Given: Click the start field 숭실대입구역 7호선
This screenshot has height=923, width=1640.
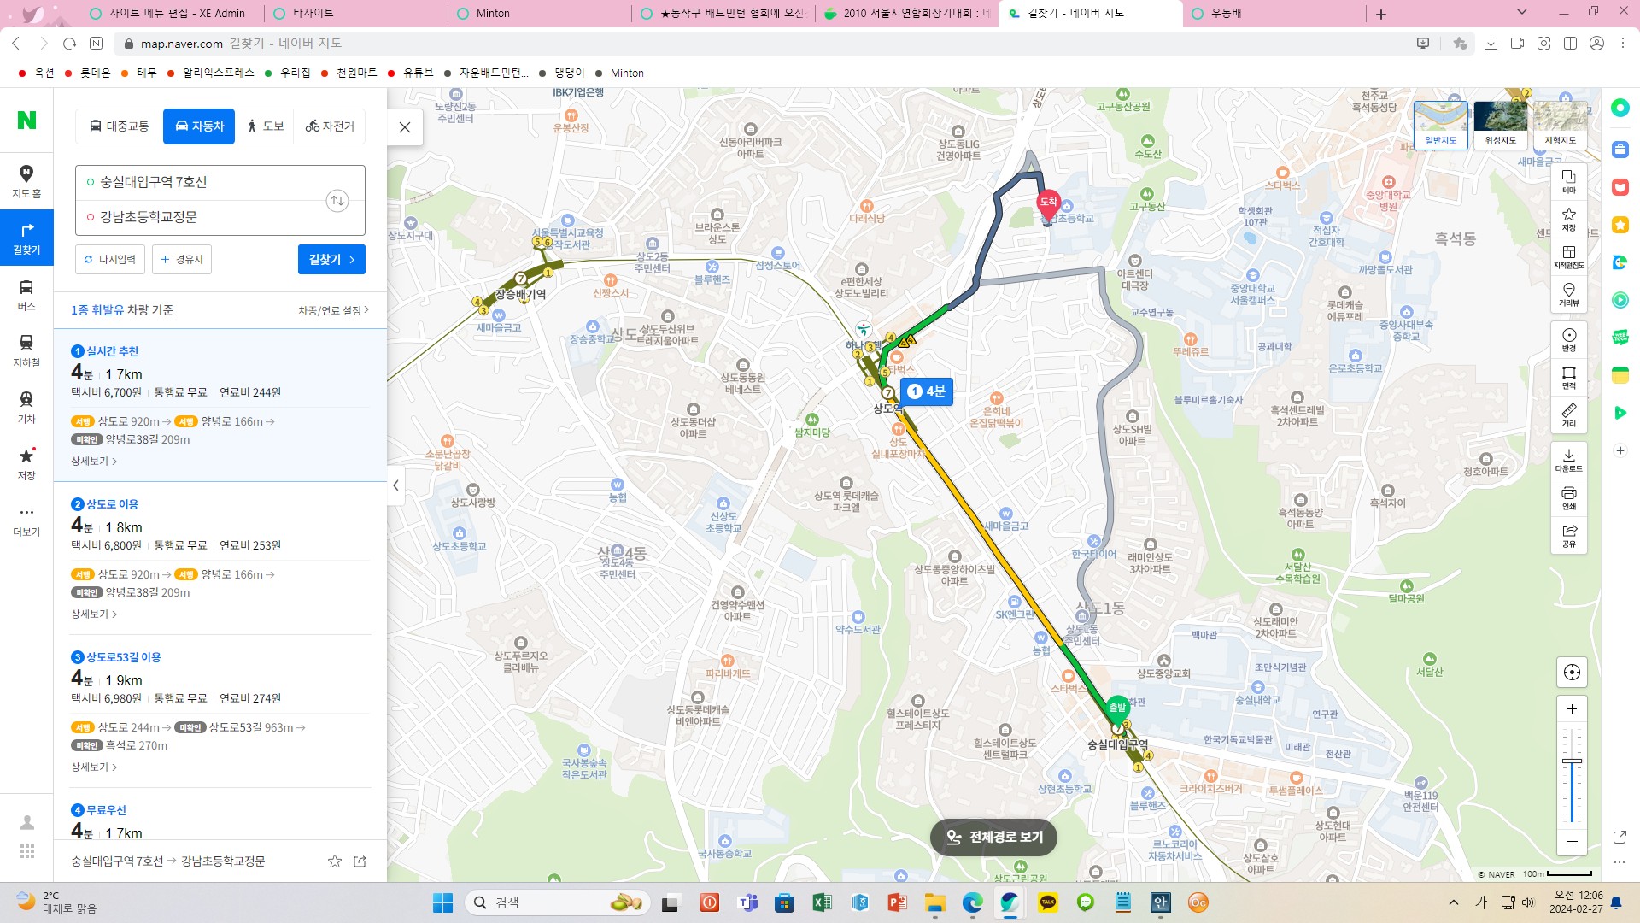Looking at the screenshot, I should 201,182.
